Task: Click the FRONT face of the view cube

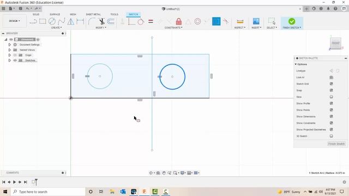Action: point(336,43)
